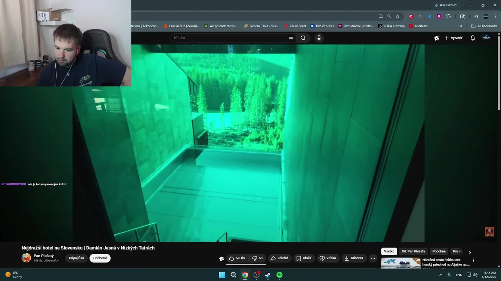This screenshot has width=501, height=281.
Task: Open Chrome three-dot menu
Action: click(495, 16)
